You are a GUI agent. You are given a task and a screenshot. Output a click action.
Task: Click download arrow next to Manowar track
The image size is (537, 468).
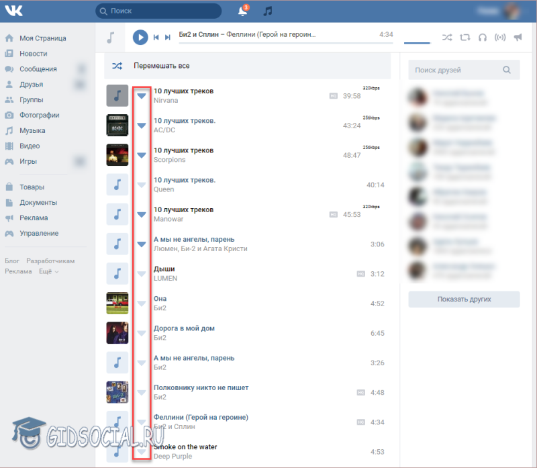click(142, 214)
